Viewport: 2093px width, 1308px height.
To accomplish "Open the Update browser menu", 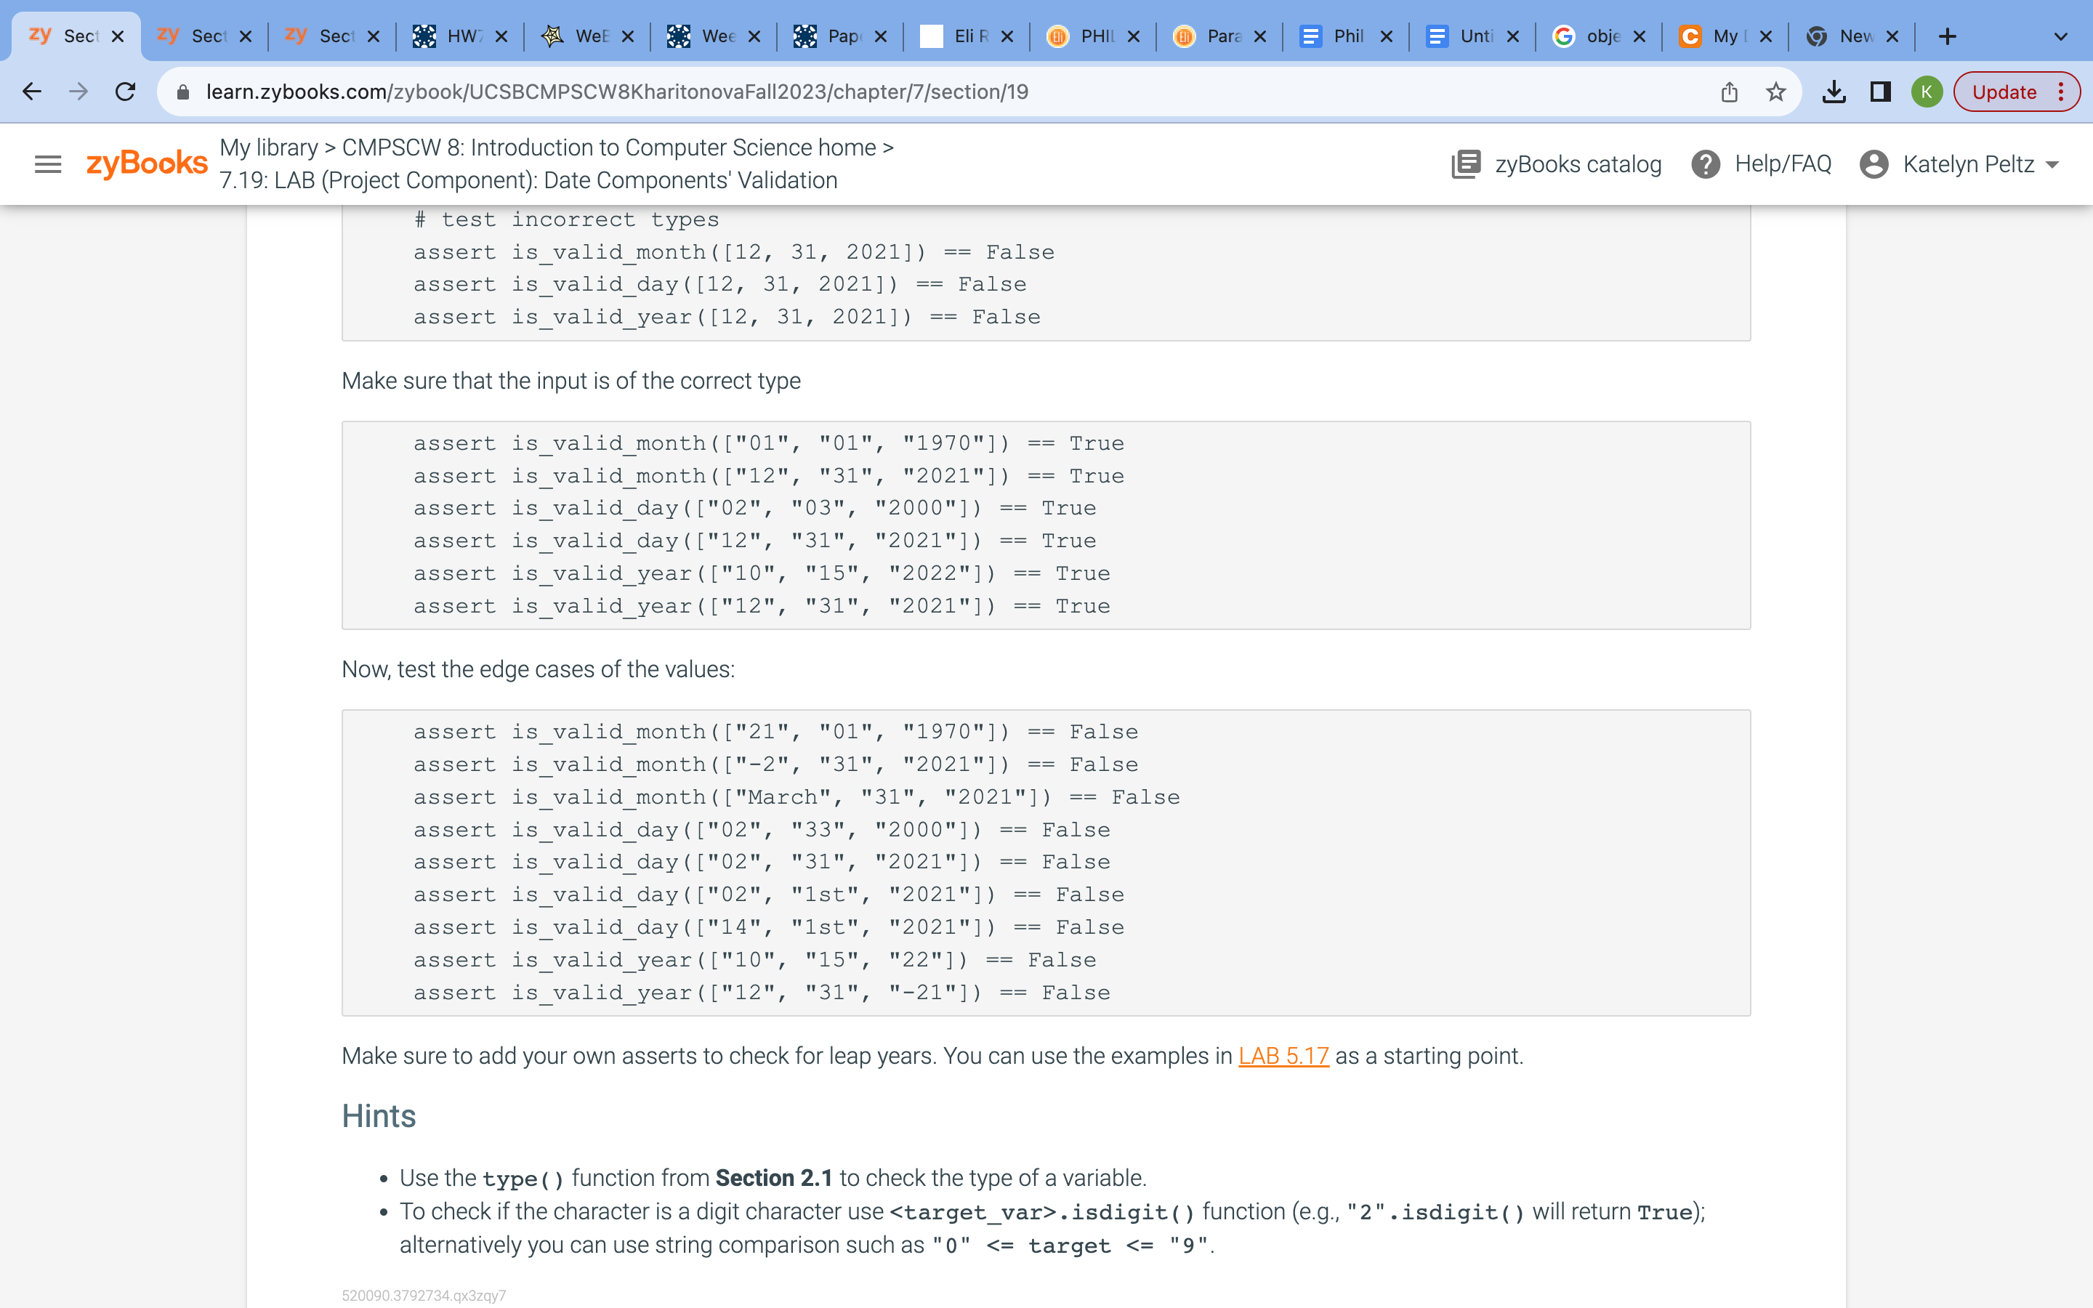I will [2016, 92].
